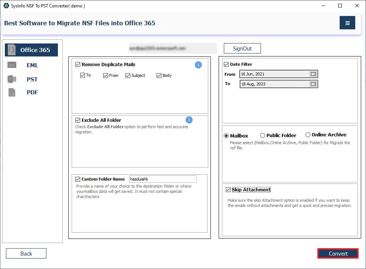
Task: Uncheck Remove Duplicate Mails option
Action: (x=78, y=64)
